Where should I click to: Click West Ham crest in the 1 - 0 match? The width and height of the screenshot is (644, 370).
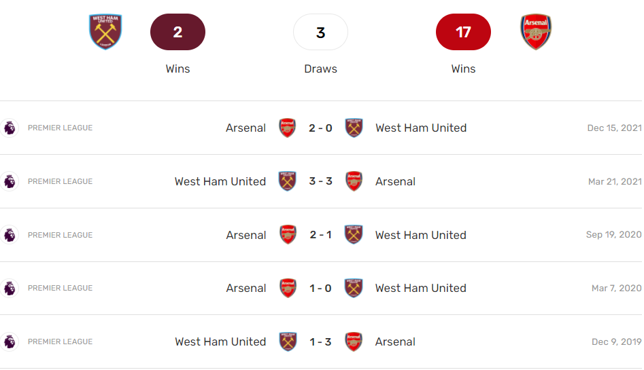coord(354,288)
